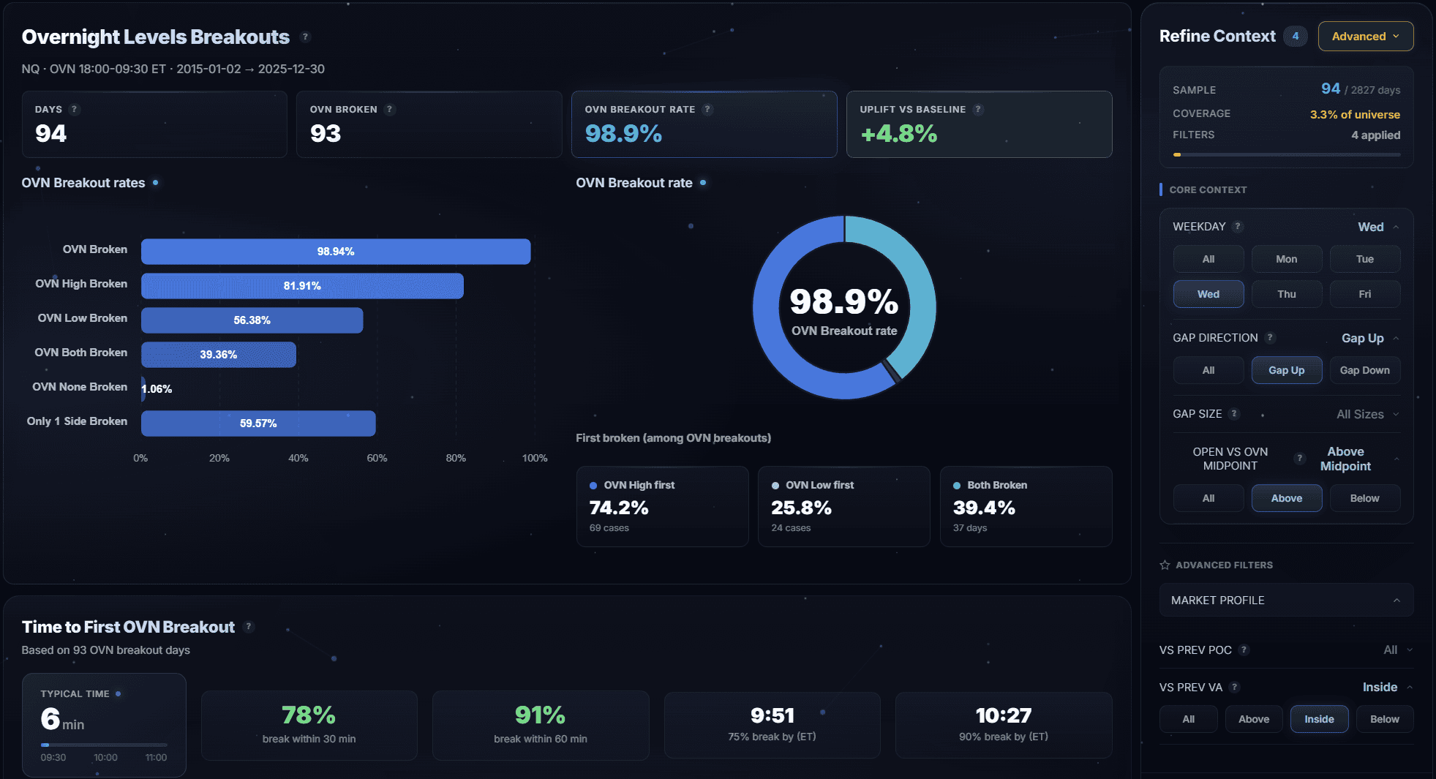Image resolution: width=1436 pixels, height=779 pixels.
Task: Click the Mon weekday button
Action: pyautogui.click(x=1286, y=259)
